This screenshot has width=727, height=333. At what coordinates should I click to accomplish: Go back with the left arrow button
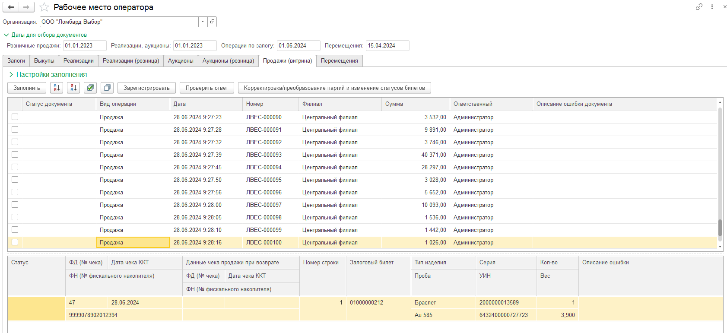pos(11,7)
